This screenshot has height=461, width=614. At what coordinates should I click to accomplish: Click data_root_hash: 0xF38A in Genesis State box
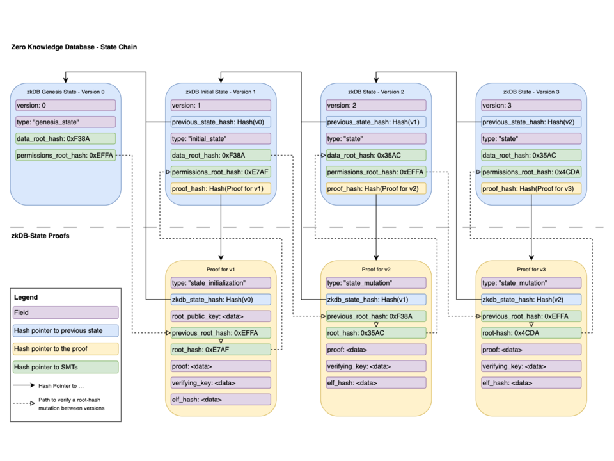coord(65,139)
